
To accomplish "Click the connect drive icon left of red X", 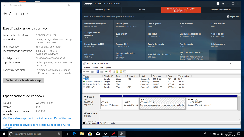I will click(106, 72).
